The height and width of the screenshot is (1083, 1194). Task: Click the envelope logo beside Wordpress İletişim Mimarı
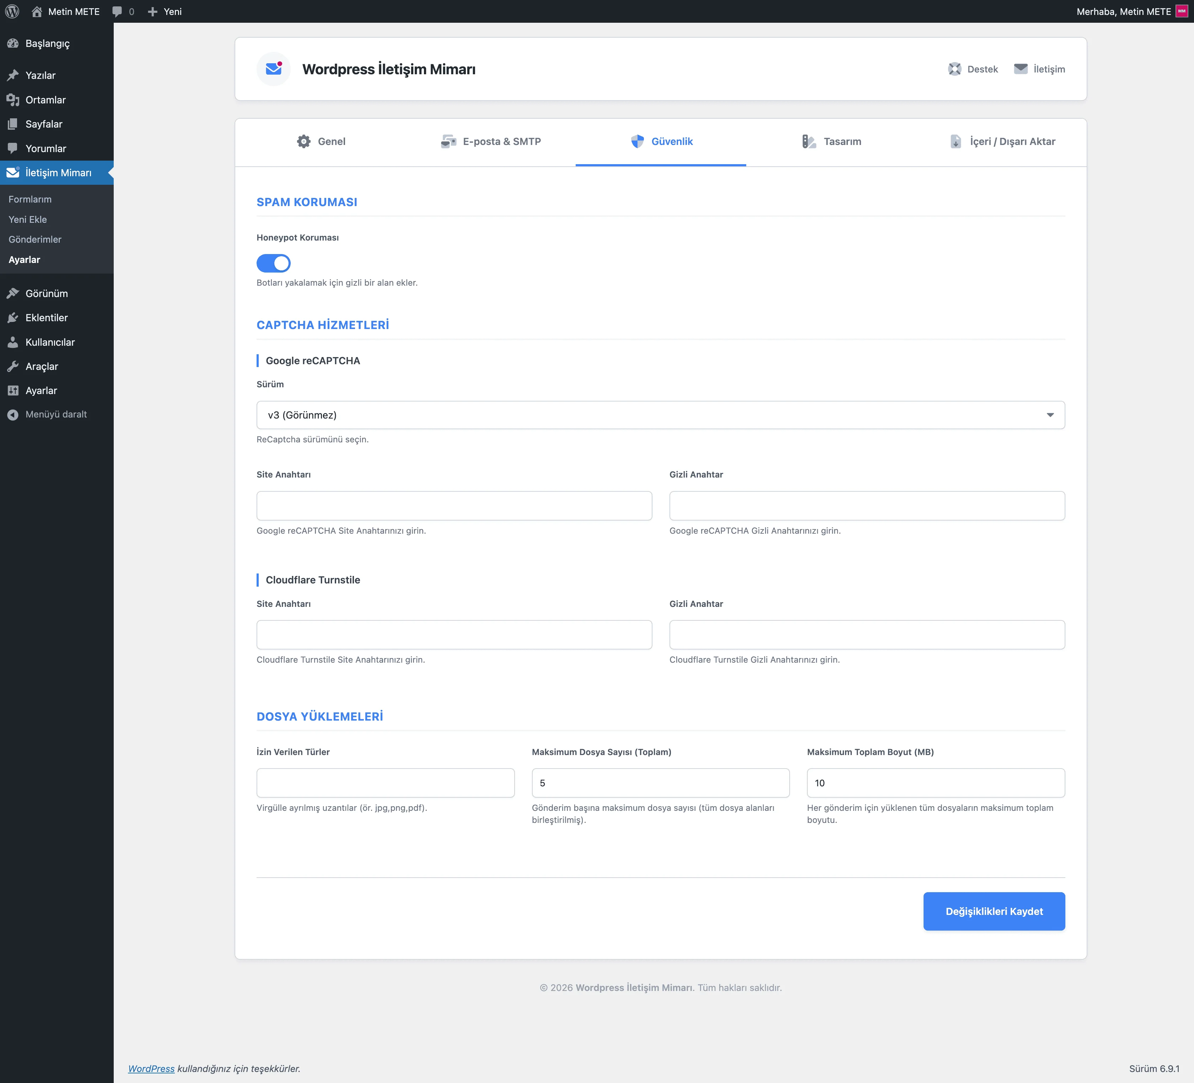pyautogui.click(x=274, y=69)
